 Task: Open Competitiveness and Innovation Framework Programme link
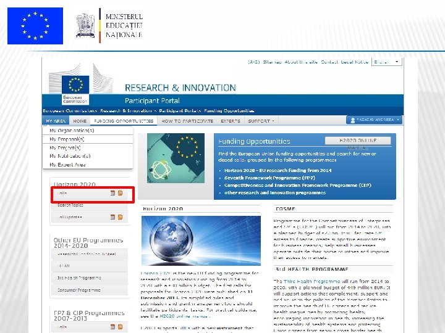pyautogui.click(x=298, y=185)
